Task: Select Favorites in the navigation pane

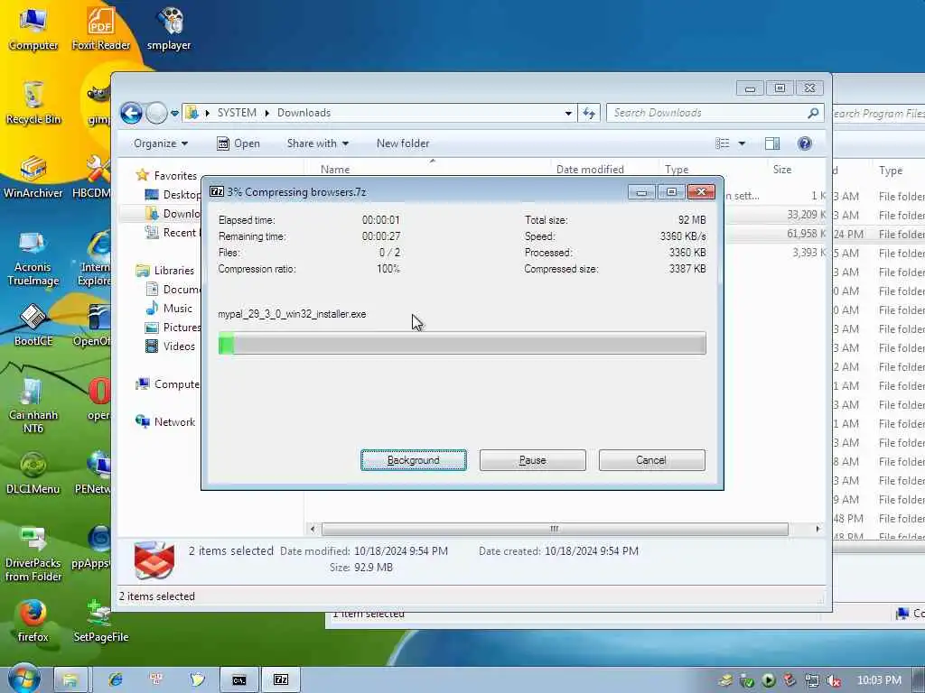Action: (175, 176)
